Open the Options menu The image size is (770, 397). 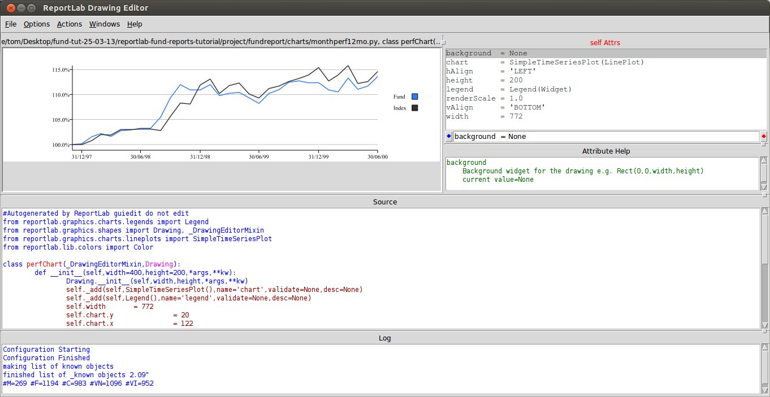[x=37, y=24]
